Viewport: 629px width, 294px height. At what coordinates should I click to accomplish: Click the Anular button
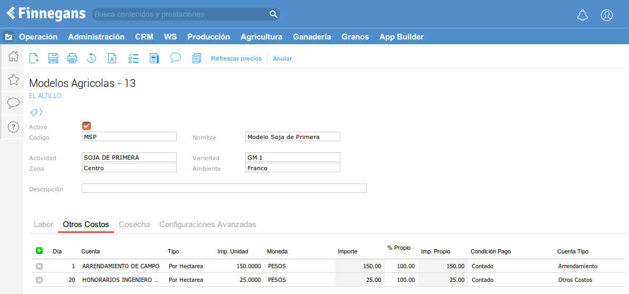coord(282,58)
